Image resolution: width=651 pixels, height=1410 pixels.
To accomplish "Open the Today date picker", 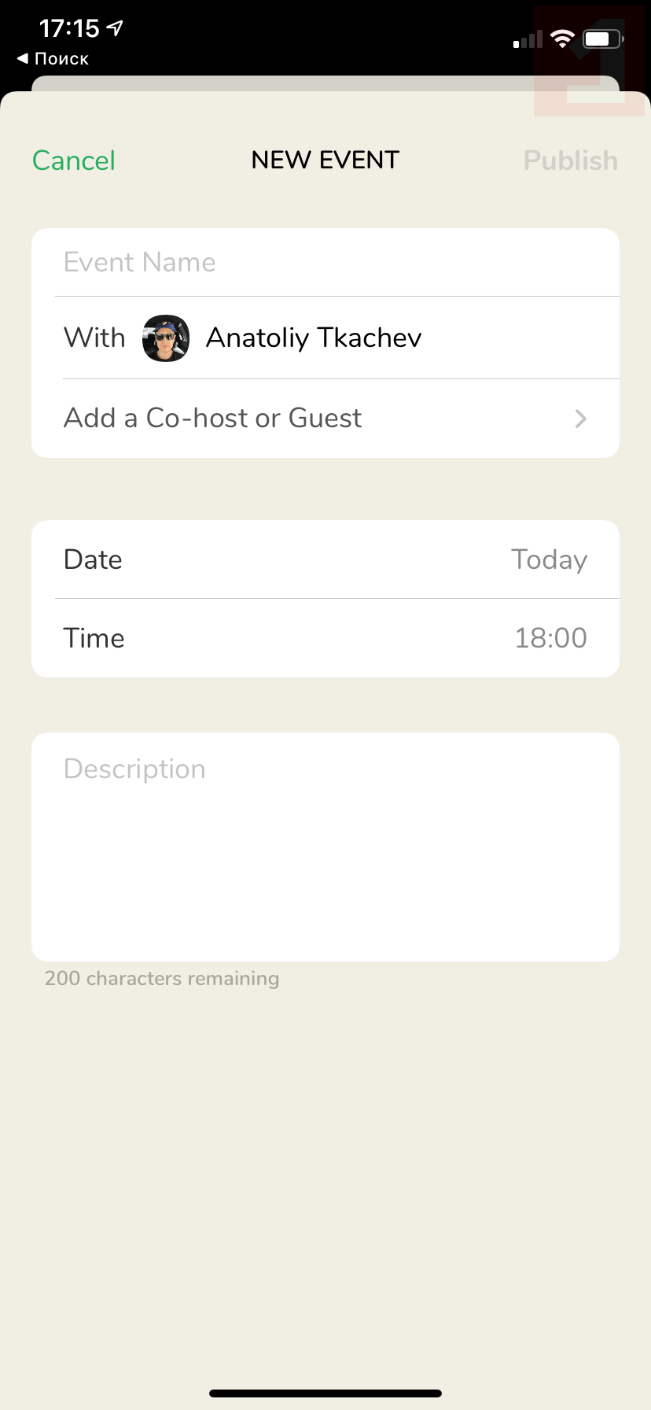I will point(549,559).
